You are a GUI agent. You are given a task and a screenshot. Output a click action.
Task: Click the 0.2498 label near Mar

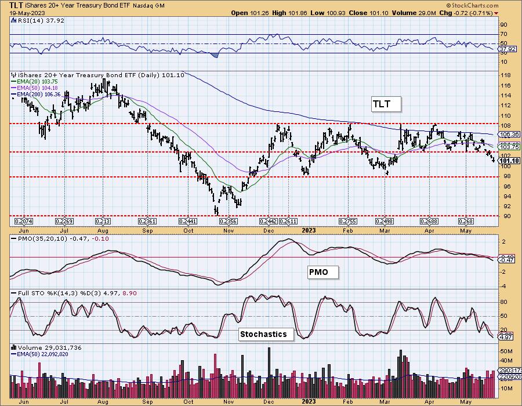(385, 222)
